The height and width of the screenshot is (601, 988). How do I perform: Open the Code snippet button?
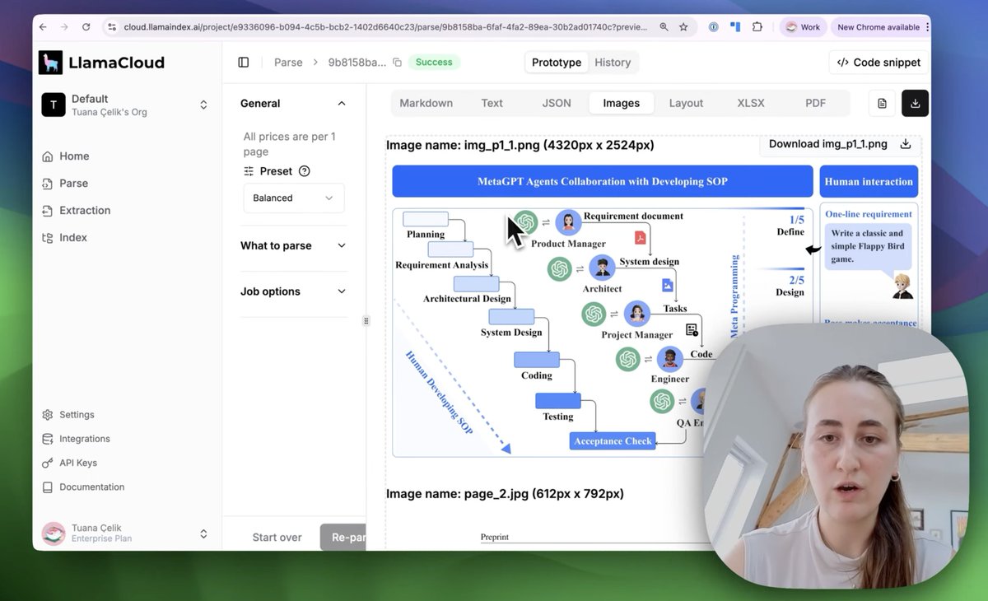click(x=879, y=63)
